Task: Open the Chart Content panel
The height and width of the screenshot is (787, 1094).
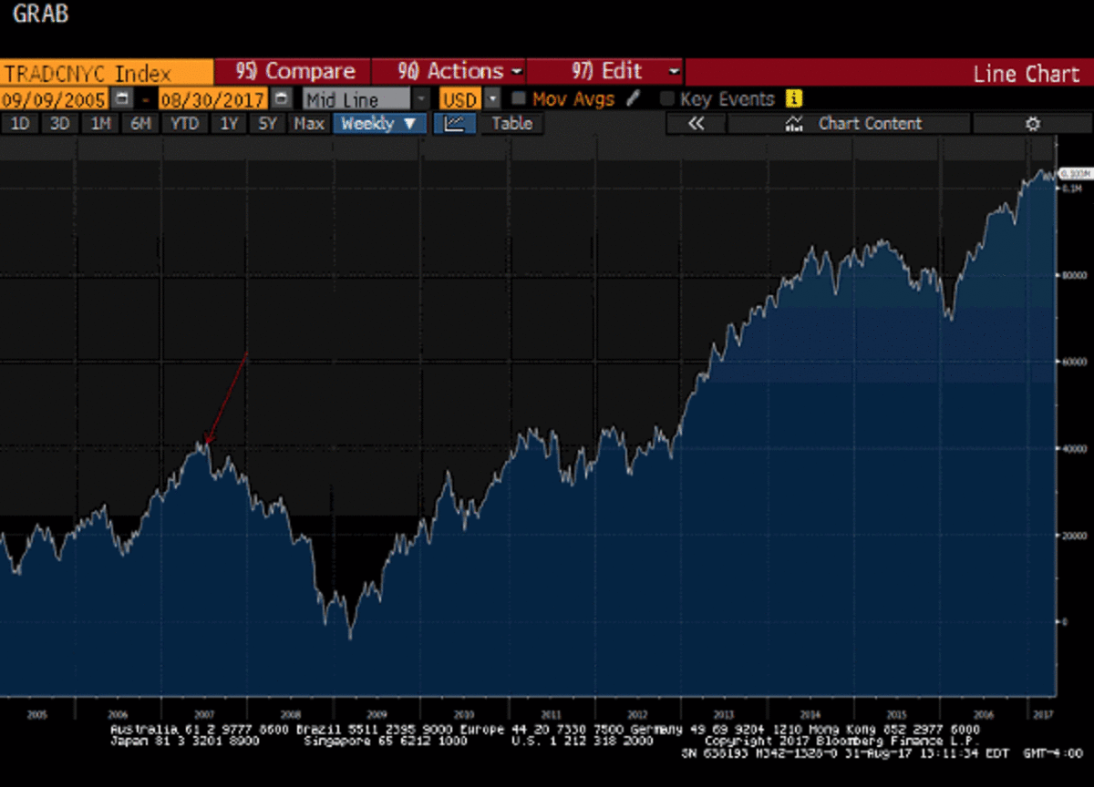Action: (x=849, y=124)
